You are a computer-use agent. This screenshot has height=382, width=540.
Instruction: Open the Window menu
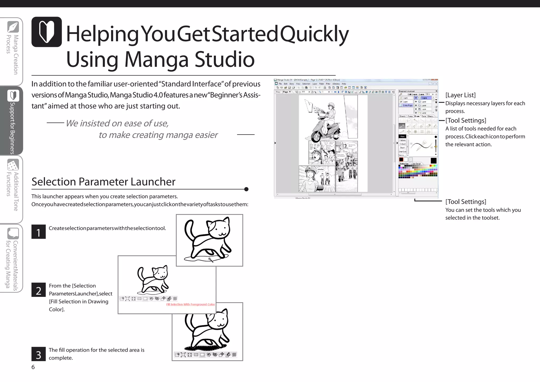point(336,84)
